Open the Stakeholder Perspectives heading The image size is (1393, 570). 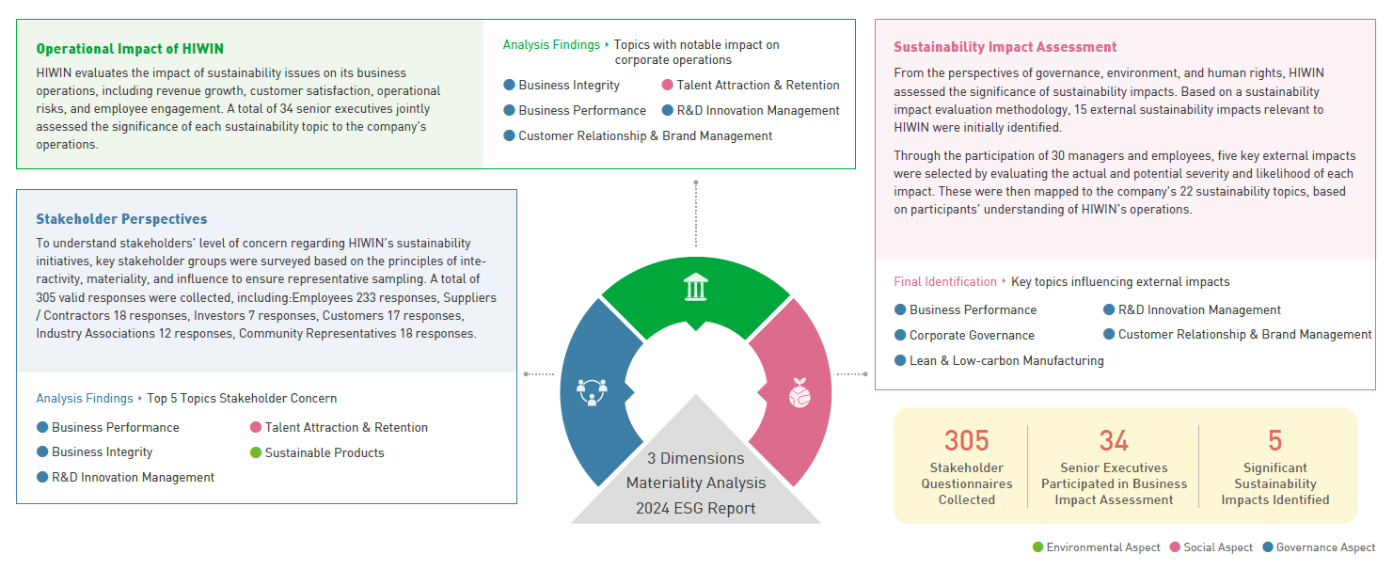121,219
